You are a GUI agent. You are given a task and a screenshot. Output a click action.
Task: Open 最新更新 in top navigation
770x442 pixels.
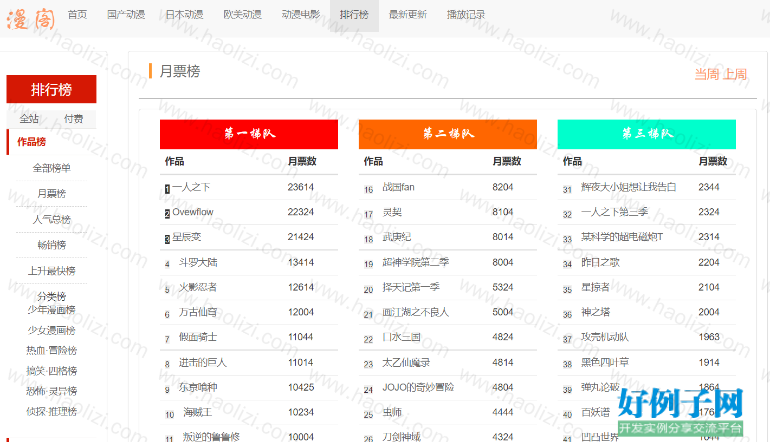[408, 15]
